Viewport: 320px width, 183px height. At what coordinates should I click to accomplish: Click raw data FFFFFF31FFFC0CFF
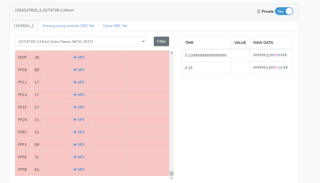click(x=270, y=68)
